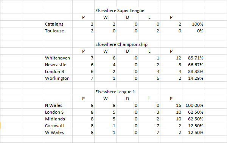Click Catalans's 100% percentage cell

point(193,24)
